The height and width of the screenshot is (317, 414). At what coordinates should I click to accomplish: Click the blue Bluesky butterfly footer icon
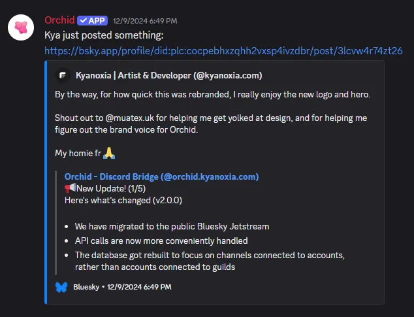point(61,287)
